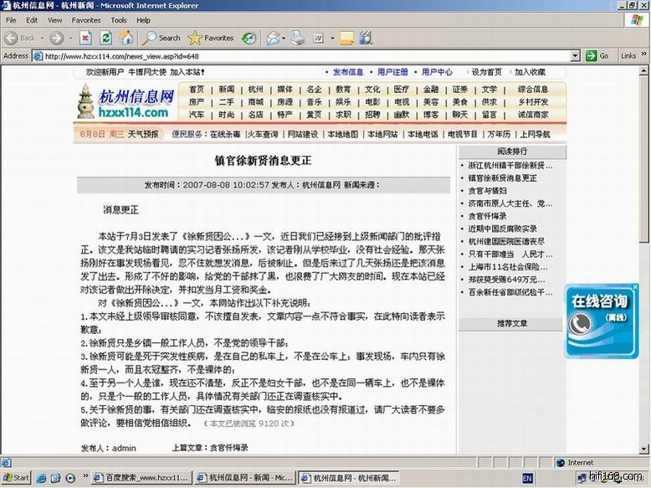Expand the Back button history dropdown
Viewport: 651px width, 488px height.
click(43, 38)
